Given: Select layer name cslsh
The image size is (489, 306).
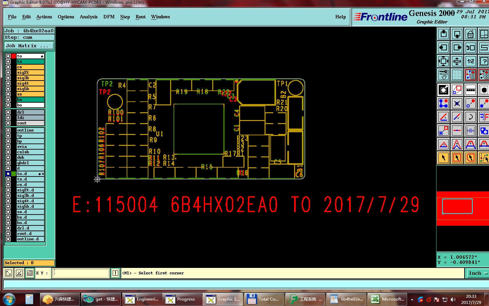Looking at the screenshot, I should [x=31, y=152].
